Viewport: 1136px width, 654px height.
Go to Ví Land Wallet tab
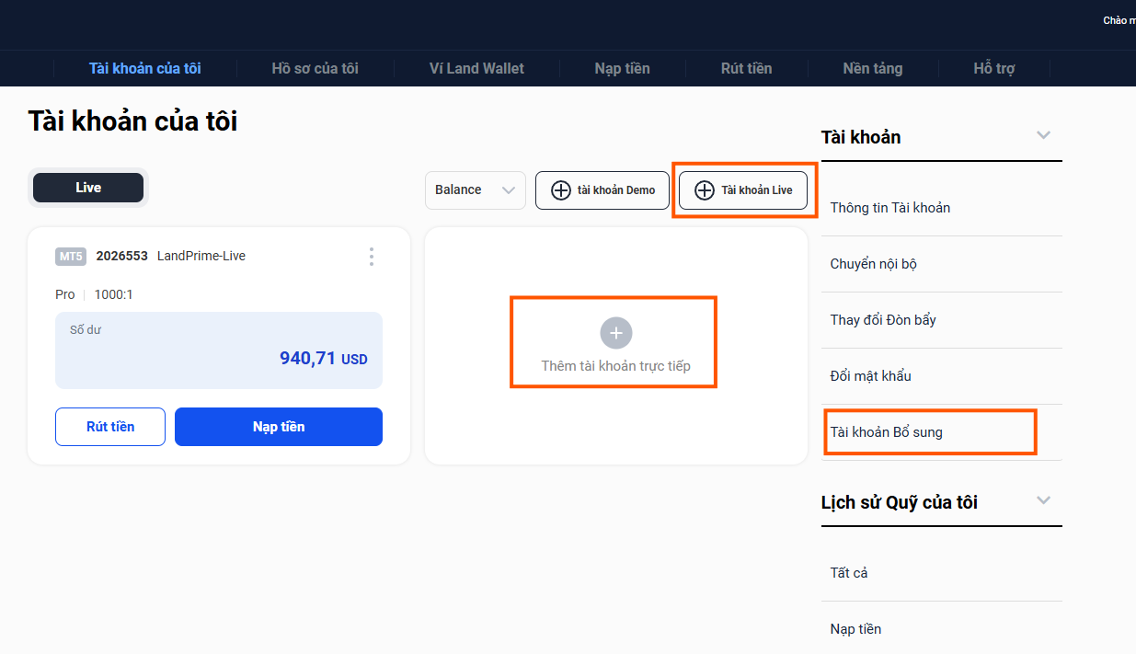[x=476, y=68]
